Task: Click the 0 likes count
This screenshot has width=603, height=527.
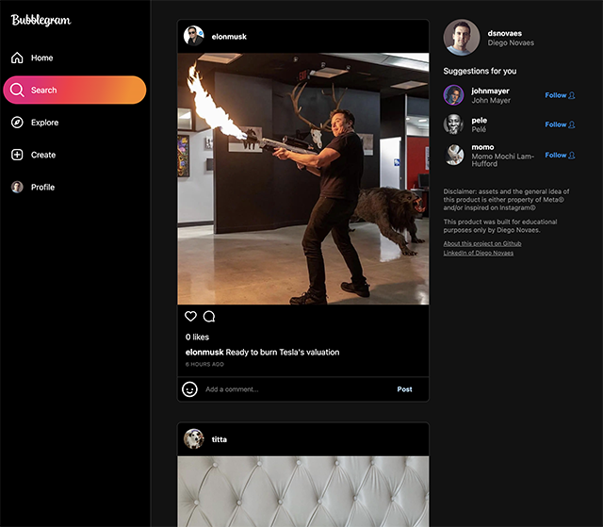Action: (x=197, y=337)
